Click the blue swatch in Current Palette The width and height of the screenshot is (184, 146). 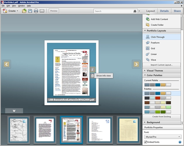(158, 85)
